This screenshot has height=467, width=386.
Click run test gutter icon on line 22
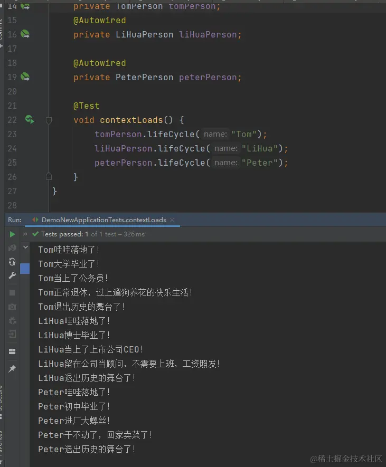coord(29,119)
